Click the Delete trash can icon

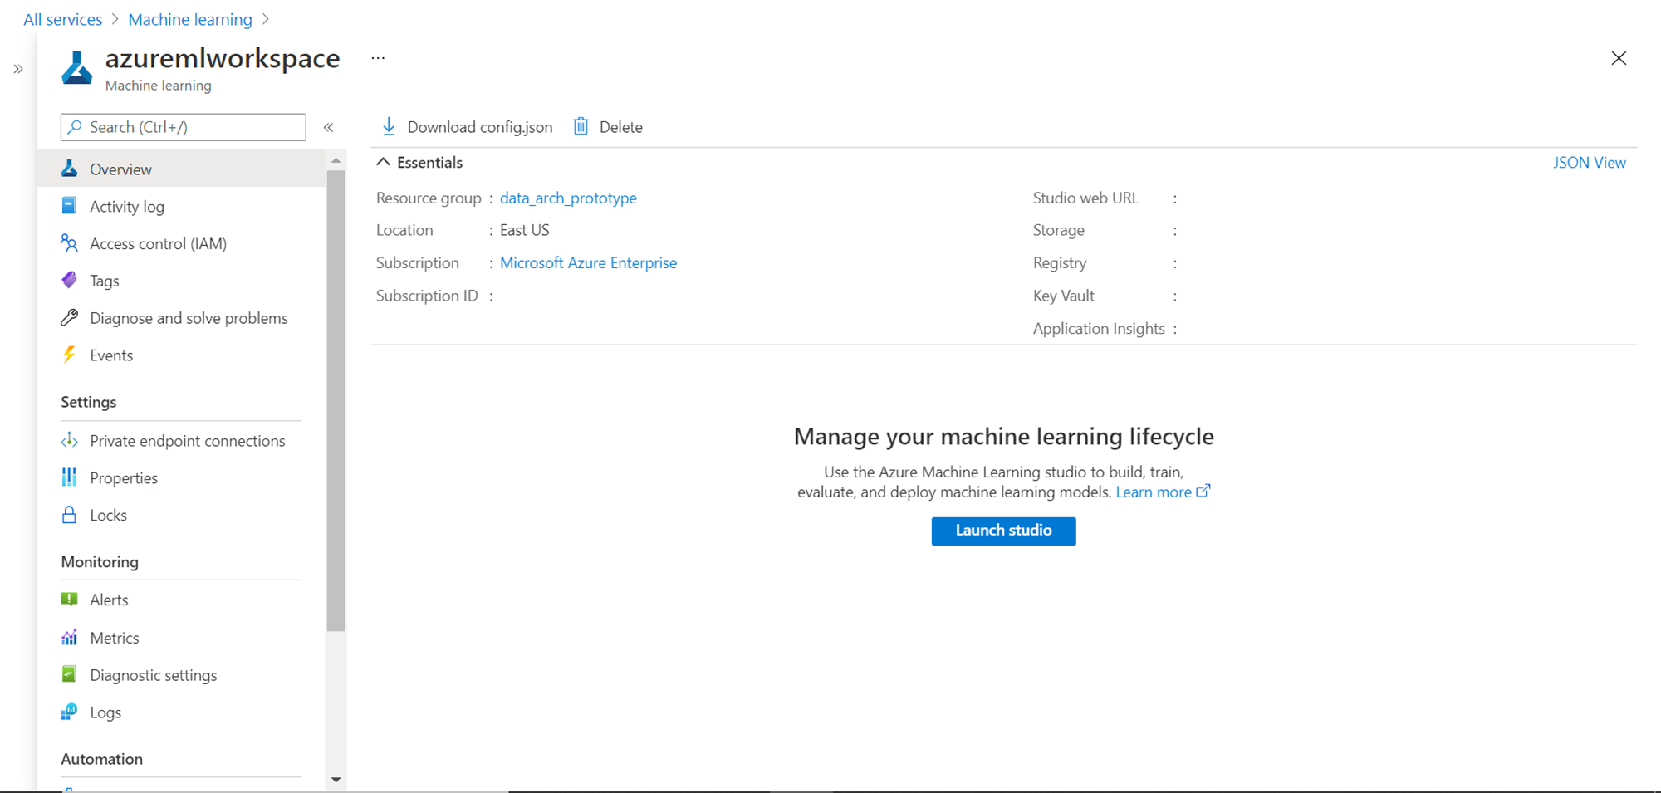click(x=581, y=126)
